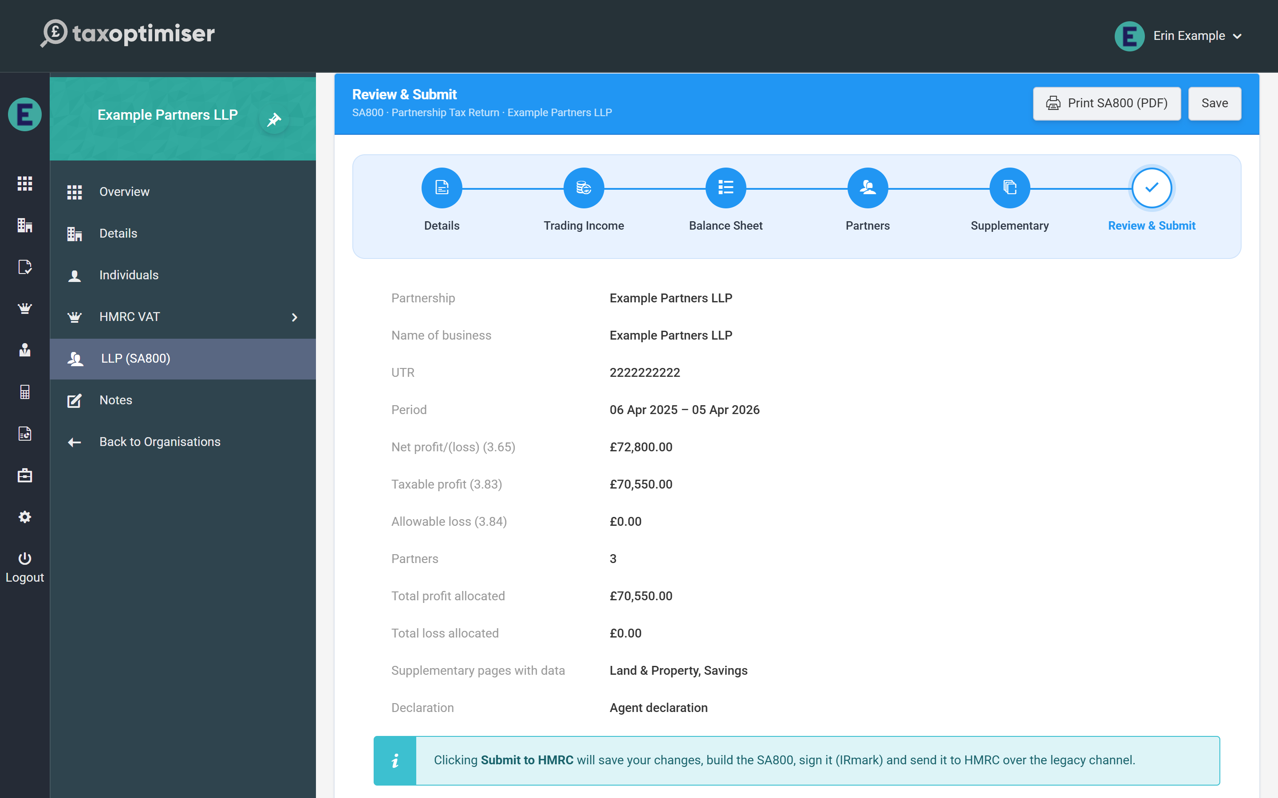This screenshot has width=1278, height=798.
Task: Go to the Details step circle
Action: (x=442, y=188)
